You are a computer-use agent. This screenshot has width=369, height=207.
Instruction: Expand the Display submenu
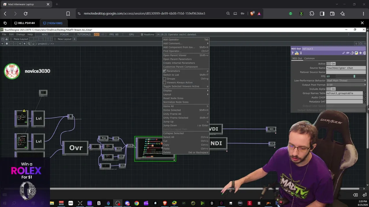click(186, 91)
